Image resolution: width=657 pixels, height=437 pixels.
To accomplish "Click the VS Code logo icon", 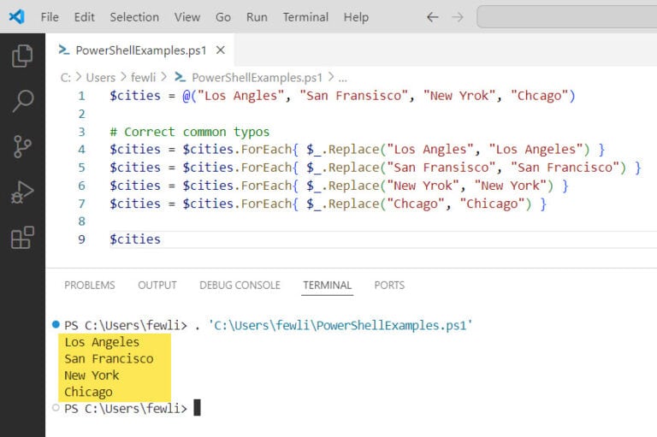I will pos(17,17).
